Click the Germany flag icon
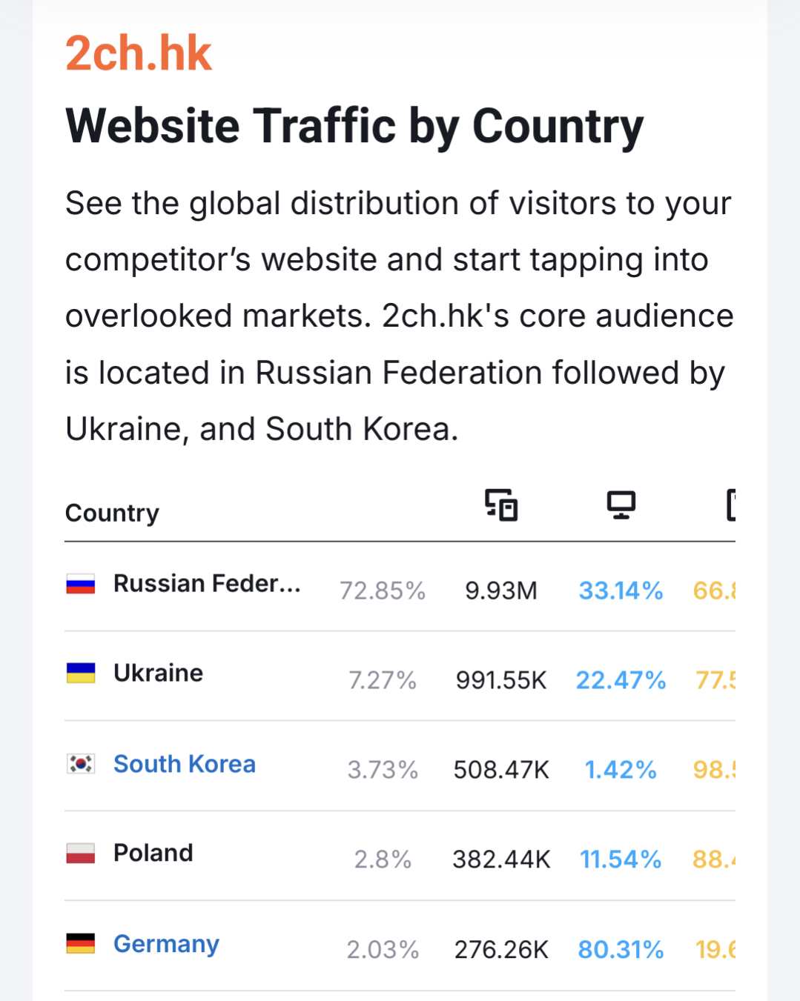 pyautogui.click(x=81, y=944)
